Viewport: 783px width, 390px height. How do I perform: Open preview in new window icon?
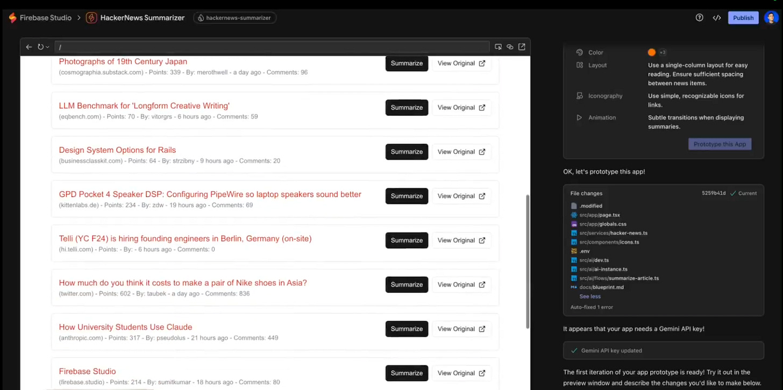[522, 47]
